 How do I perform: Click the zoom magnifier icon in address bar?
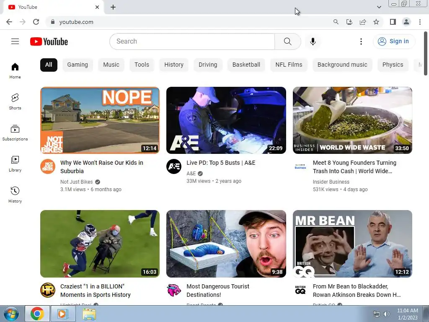(x=336, y=22)
